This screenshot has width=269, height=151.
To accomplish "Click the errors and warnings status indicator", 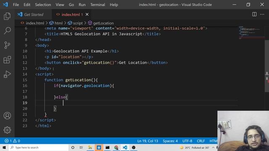I will (x=12, y=141).
